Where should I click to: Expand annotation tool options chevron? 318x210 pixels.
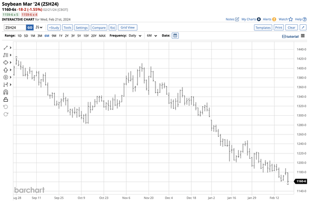[10, 55]
